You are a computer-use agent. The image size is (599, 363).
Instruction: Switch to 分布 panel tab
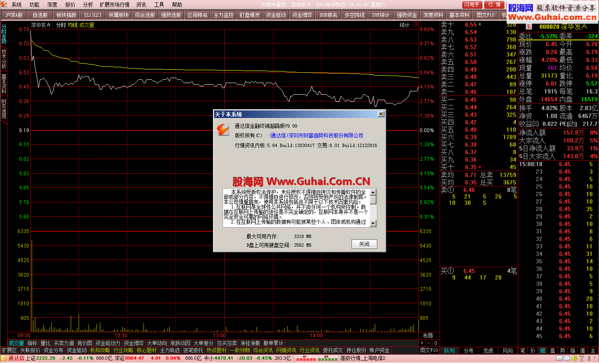[469, 351]
